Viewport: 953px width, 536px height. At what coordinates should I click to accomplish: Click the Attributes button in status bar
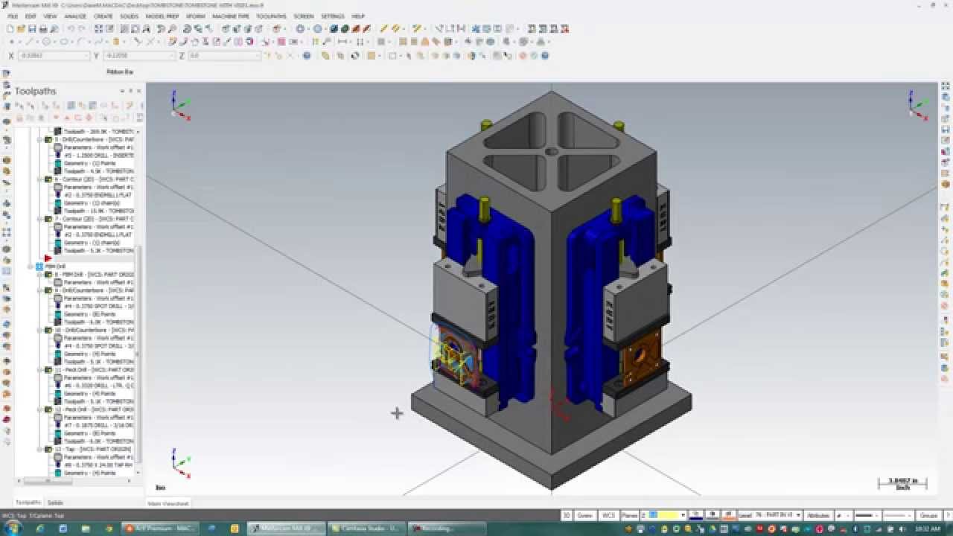[818, 515]
